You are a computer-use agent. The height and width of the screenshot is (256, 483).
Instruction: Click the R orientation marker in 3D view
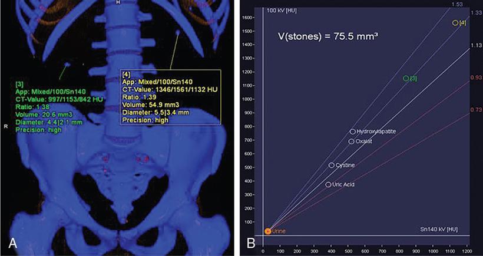click(6, 126)
